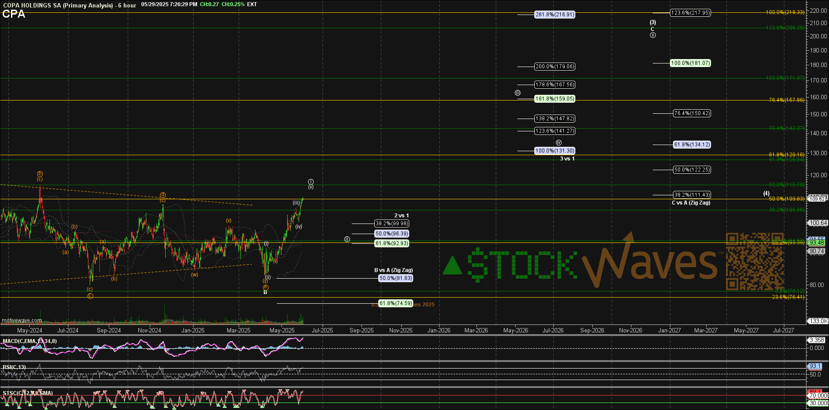
Task: Select the '3 vs 1' study caption
Action: coord(567,159)
